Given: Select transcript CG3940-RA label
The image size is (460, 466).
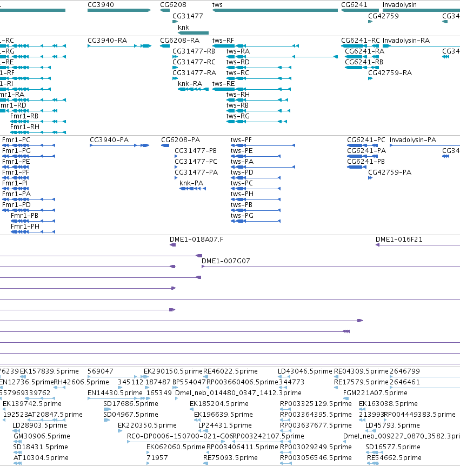Looking at the screenshot, I should [107, 41].
